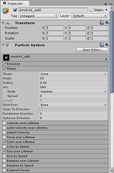Image resolution: width=114 pixels, height=173 pixels.
Task: Enable Color by Speed module
Action: click(x=4, y=147)
